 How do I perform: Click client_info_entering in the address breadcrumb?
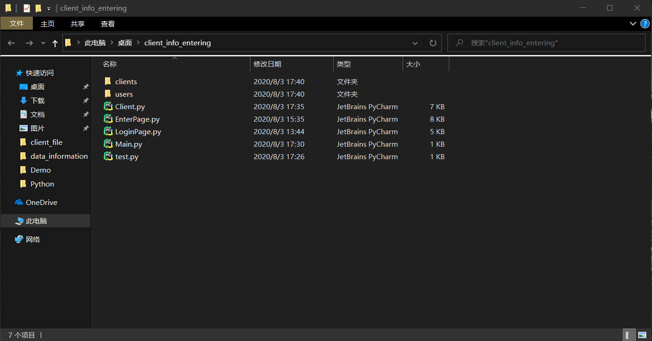178,43
